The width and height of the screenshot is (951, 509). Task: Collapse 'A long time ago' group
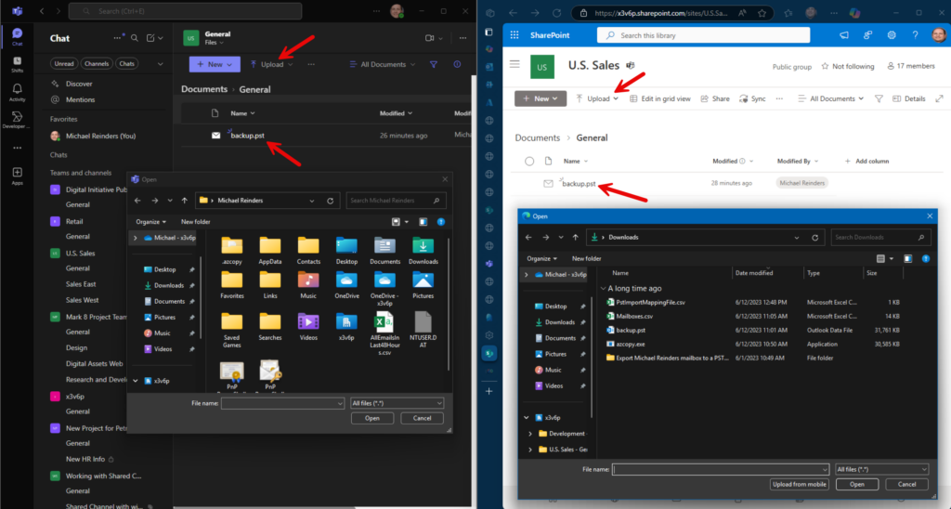pyautogui.click(x=604, y=289)
